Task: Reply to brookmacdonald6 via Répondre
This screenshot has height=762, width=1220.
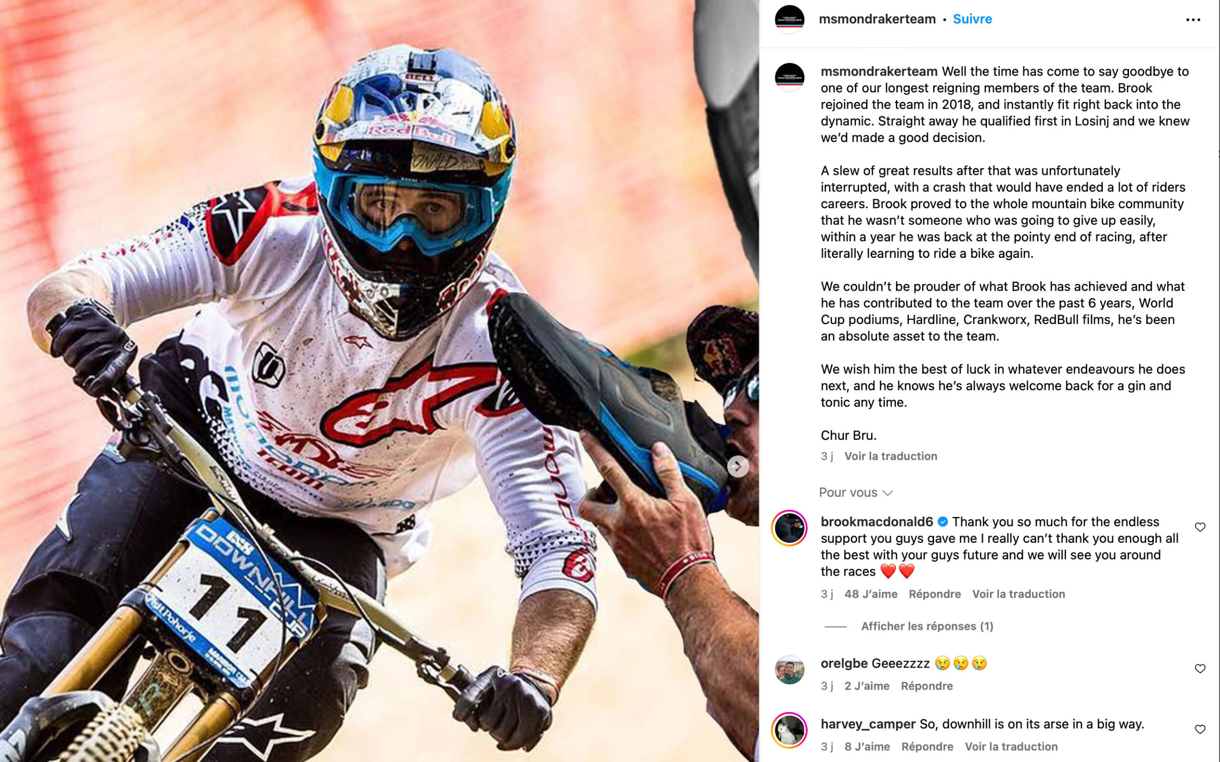Action: pos(934,594)
